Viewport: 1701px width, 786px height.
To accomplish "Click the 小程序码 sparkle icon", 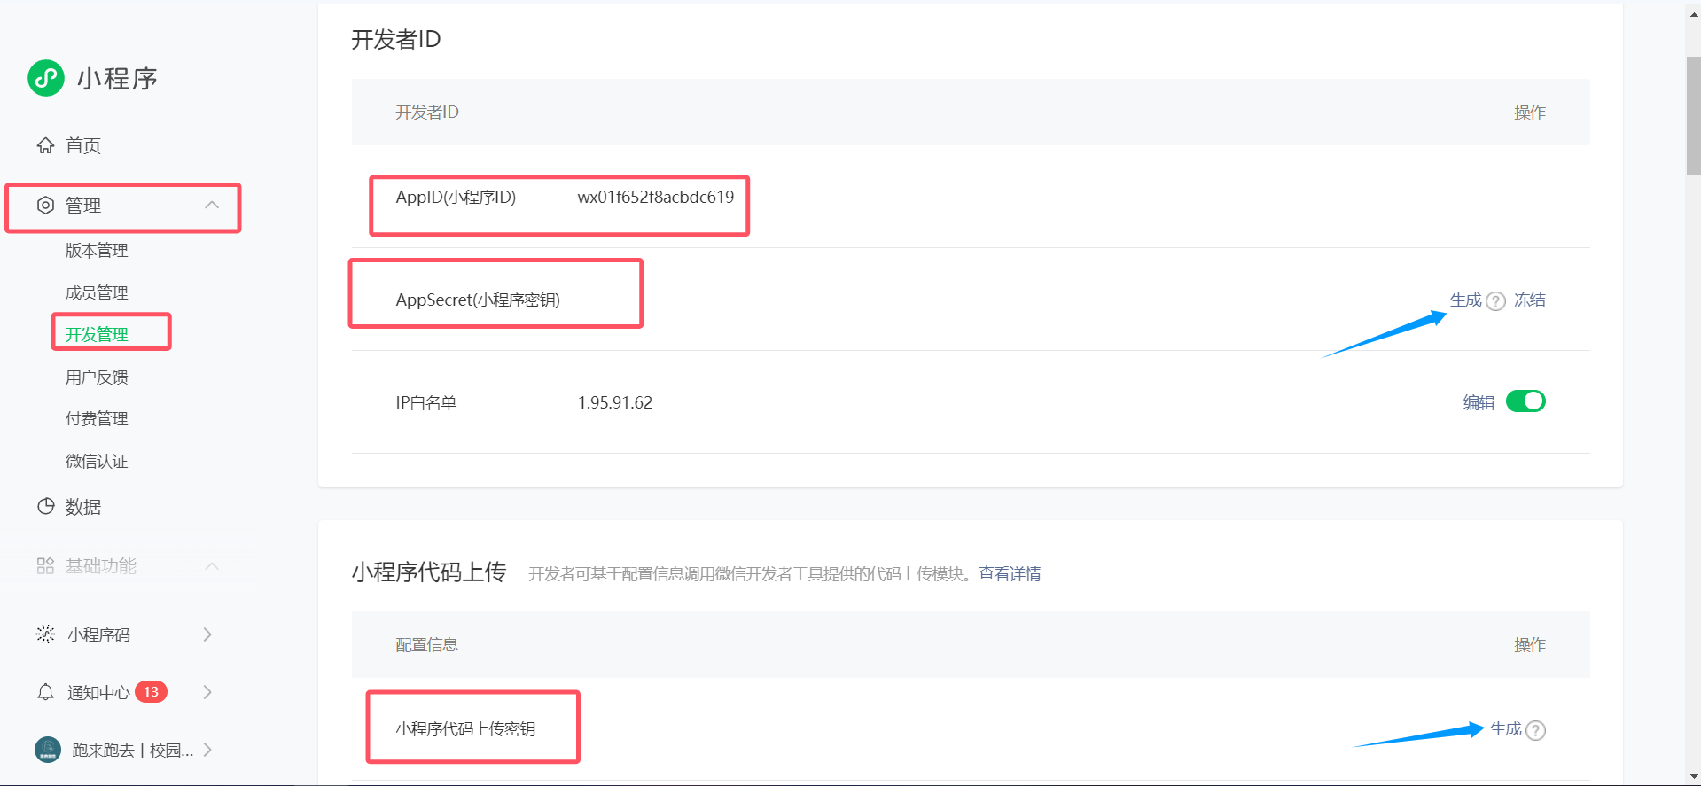I will click(45, 634).
